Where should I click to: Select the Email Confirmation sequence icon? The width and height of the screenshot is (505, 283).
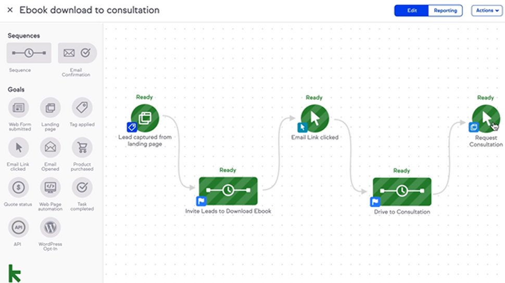pos(77,52)
